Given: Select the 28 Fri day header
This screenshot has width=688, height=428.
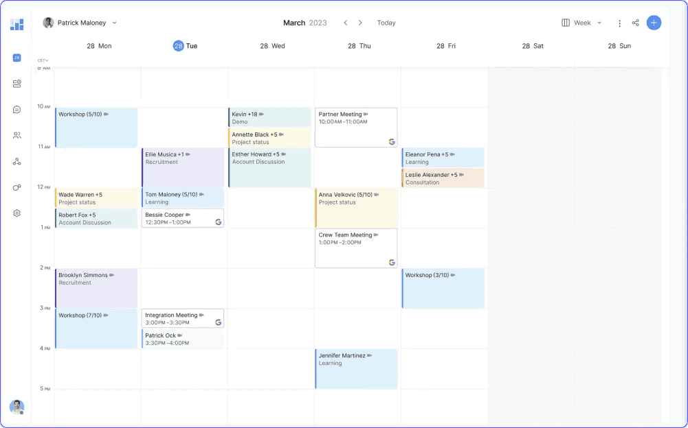Looking at the screenshot, I should [445, 46].
